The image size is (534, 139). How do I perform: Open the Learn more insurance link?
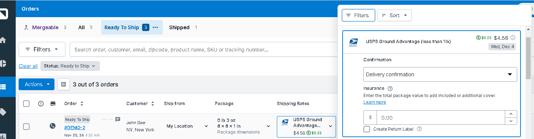click(375, 102)
